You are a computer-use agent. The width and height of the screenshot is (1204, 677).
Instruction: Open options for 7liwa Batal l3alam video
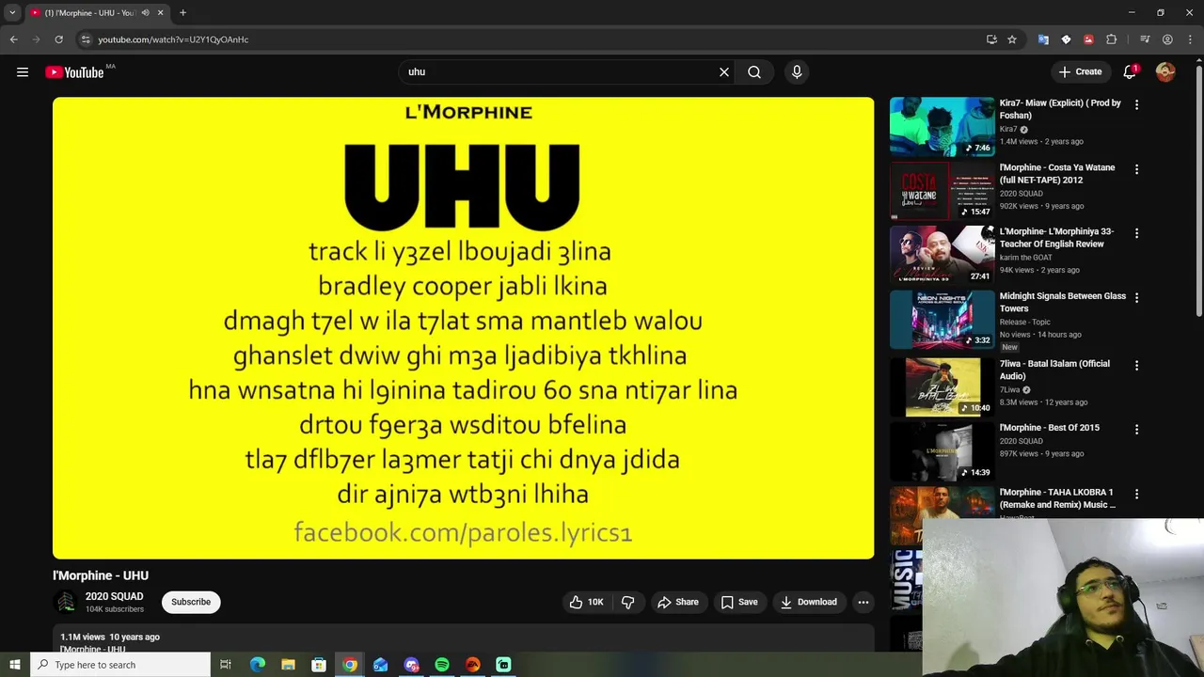tap(1136, 366)
